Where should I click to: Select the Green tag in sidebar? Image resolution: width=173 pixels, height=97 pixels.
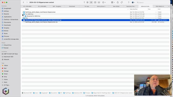click(6, 74)
